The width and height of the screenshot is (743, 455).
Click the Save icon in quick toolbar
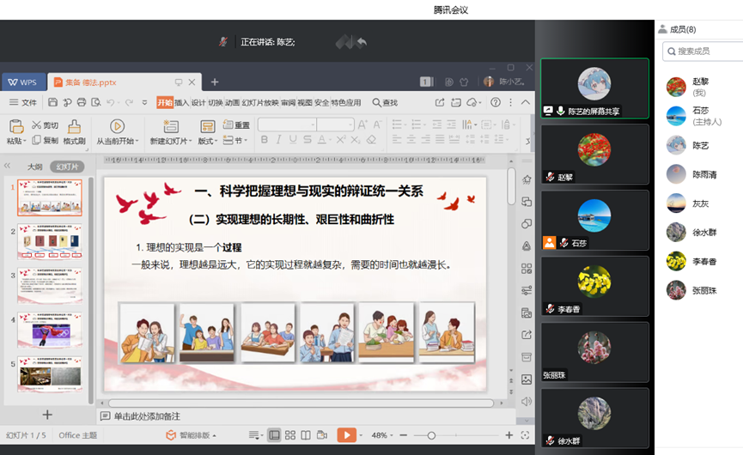pyautogui.click(x=53, y=103)
